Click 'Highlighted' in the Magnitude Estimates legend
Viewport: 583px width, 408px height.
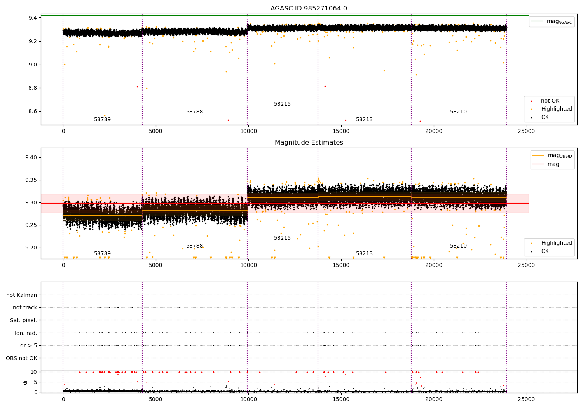[557, 243]
